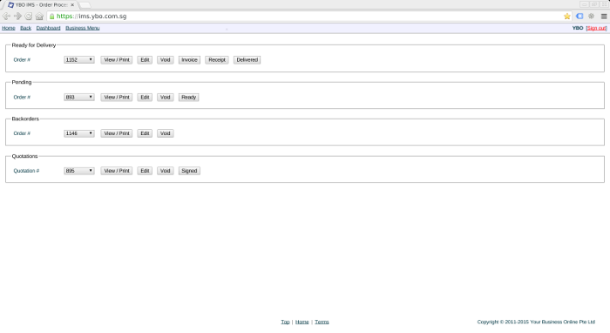Open the Home link in top navigation
This screenshot has width=610, height=333.
pyautogui.click(x=9, y=28)
